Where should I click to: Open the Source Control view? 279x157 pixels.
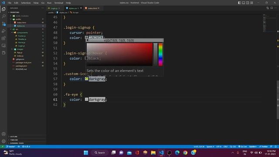click(3, 24)
